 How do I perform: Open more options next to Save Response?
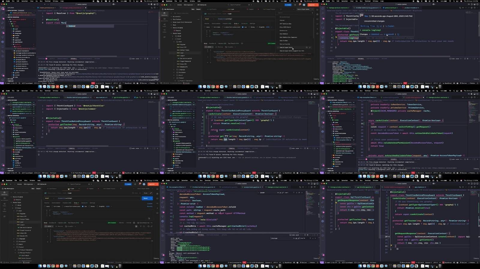(151, 223)
